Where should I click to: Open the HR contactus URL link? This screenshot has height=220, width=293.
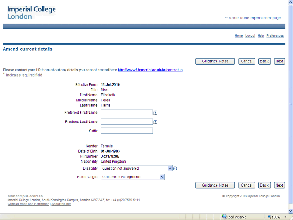pyautogui.click(x=150, y=70)
